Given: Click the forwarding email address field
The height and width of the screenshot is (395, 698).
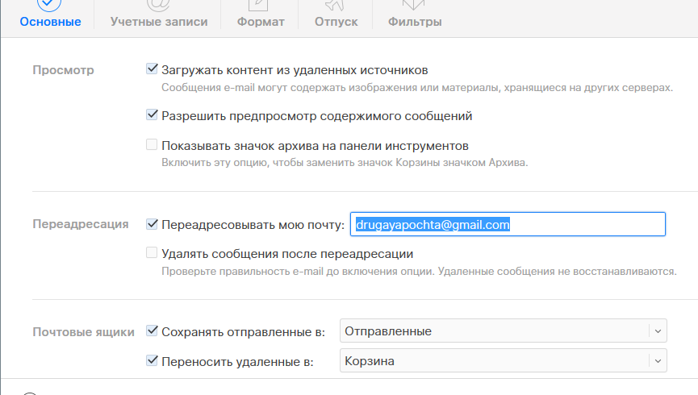Looking at the screenshot, I should (x=508, y=224).
